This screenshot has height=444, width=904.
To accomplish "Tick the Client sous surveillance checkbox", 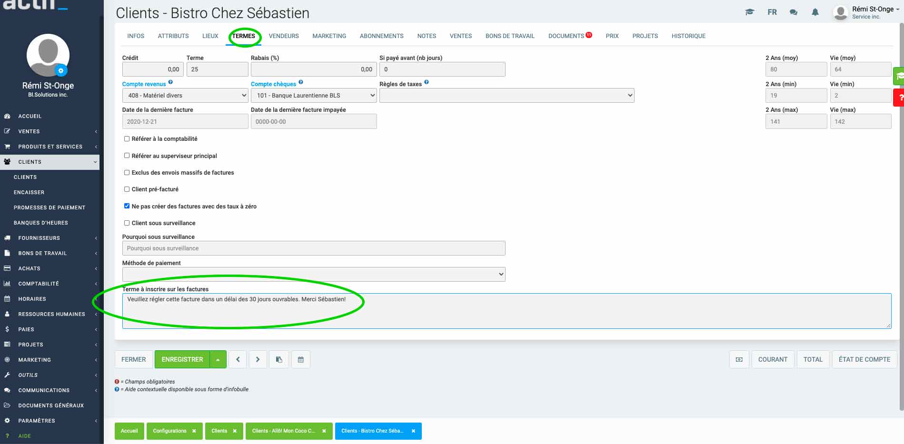I will point(127,223).
